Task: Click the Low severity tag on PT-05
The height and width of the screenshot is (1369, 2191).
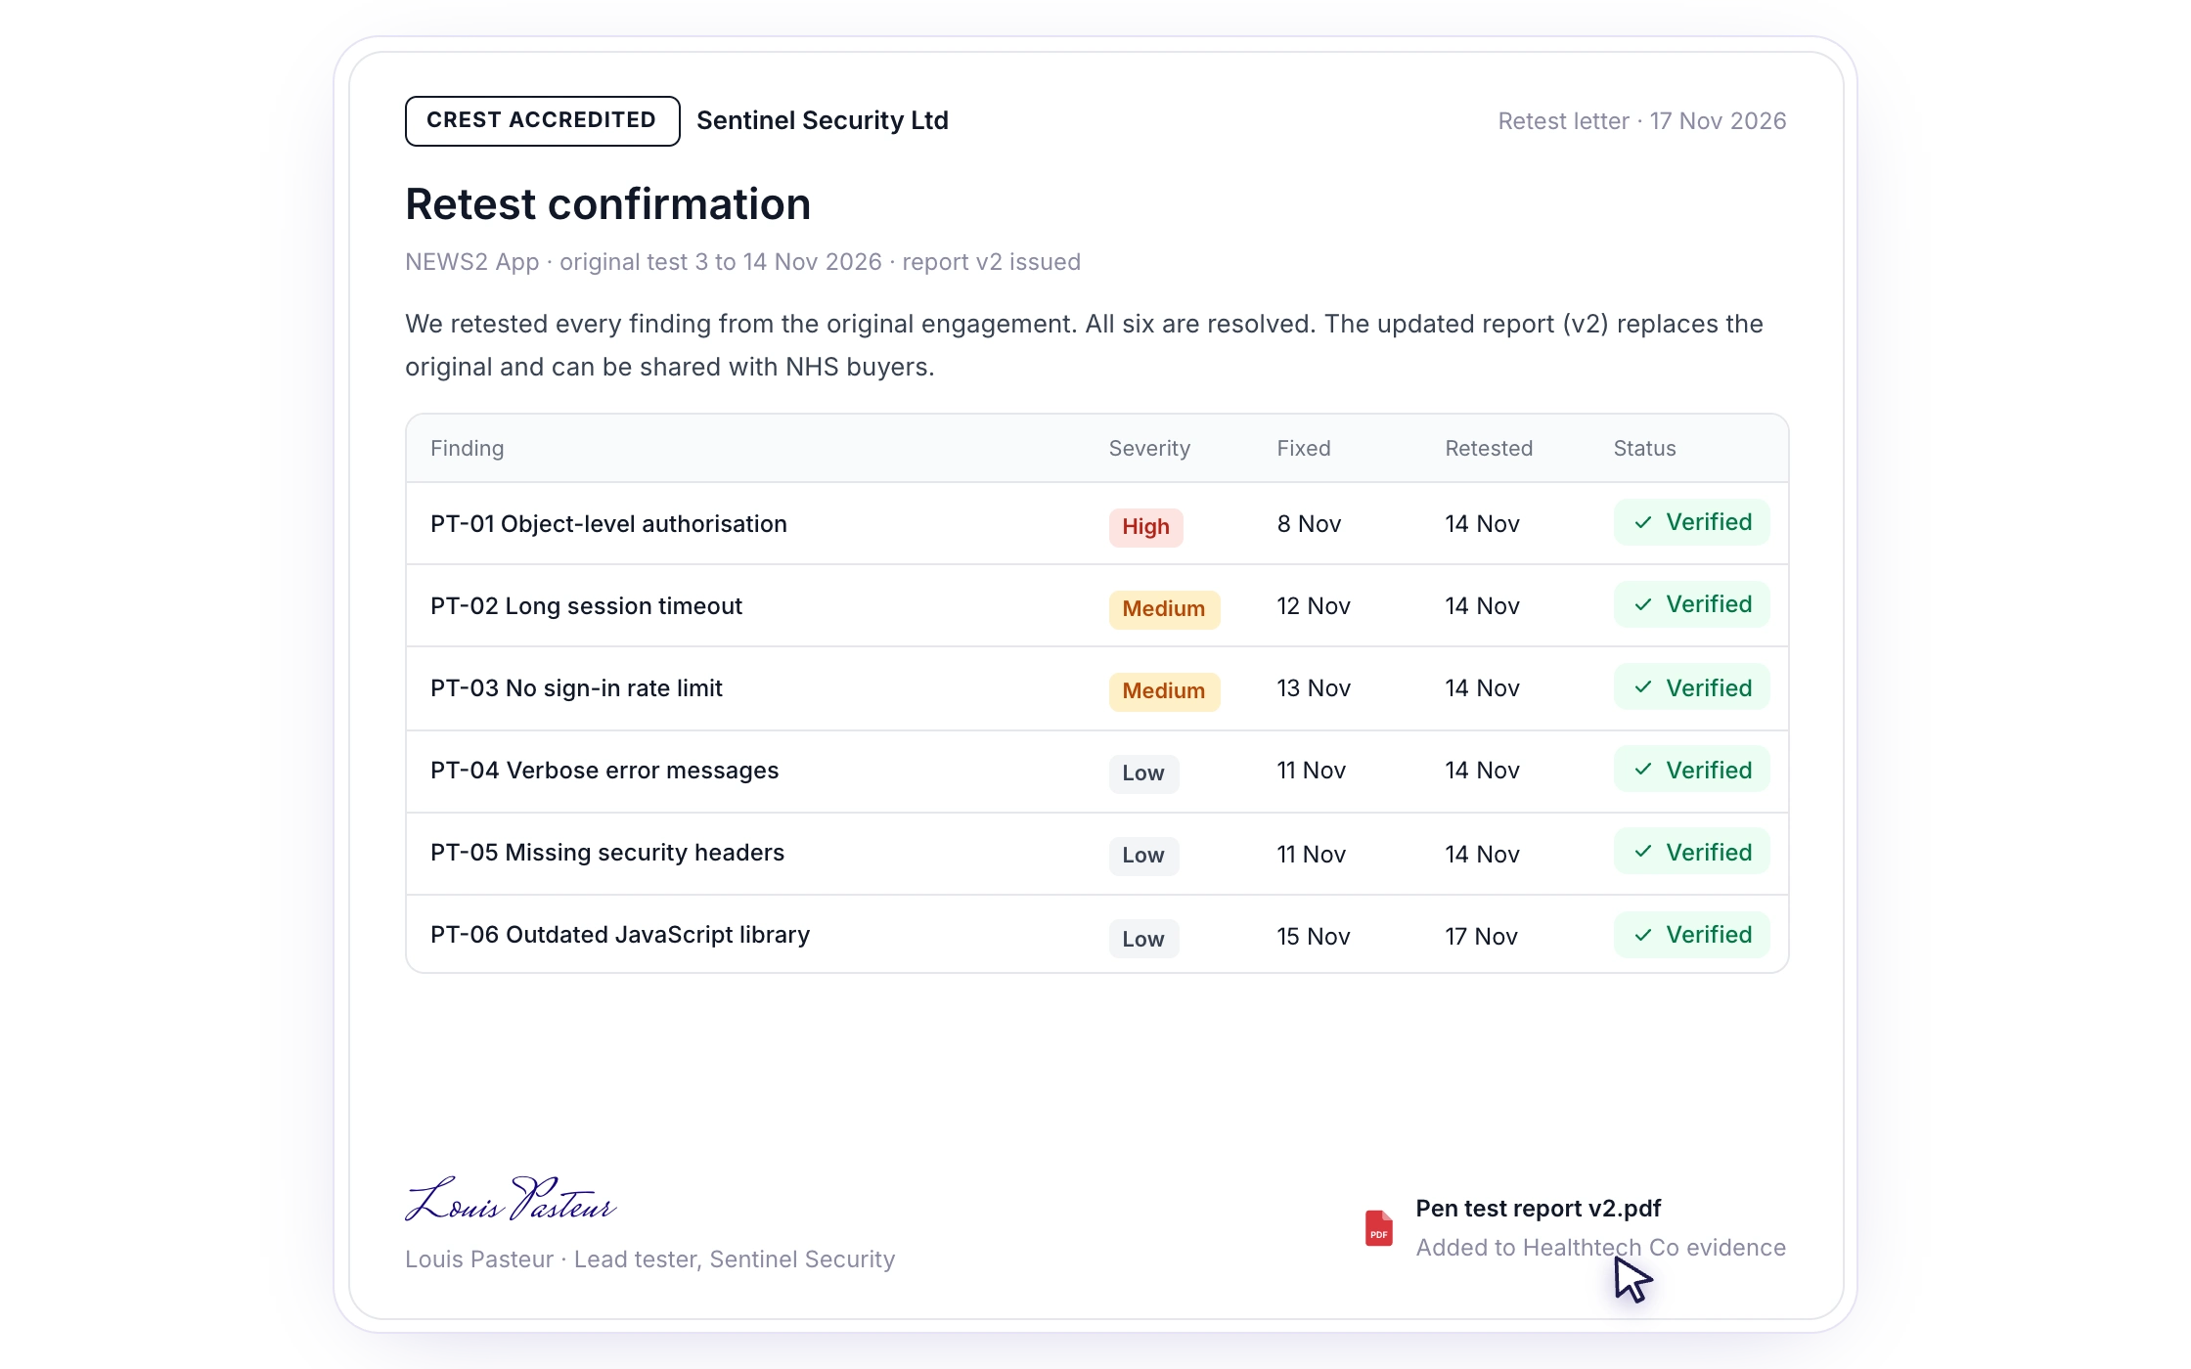Action: click(x=1143, y=856)
